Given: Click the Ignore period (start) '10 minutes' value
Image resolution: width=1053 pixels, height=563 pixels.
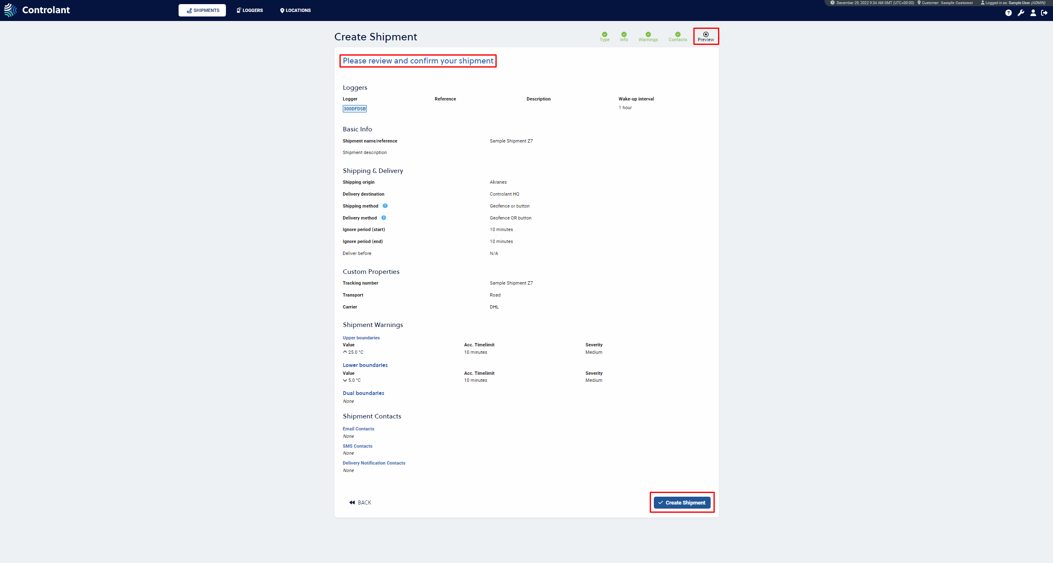Looking at the screenshot, I should [501, 229].
